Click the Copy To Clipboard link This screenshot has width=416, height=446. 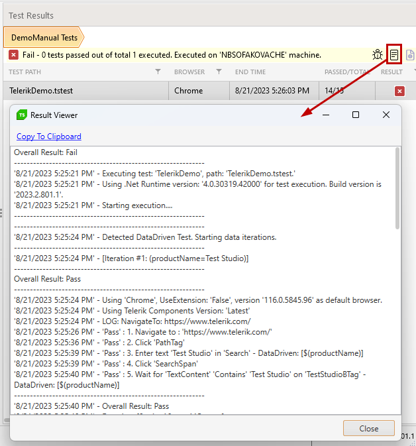point(49,137)
